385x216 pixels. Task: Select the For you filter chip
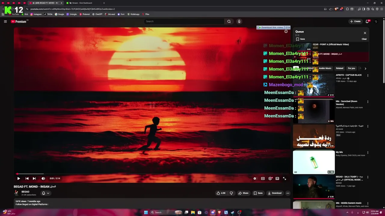point(351,68)
